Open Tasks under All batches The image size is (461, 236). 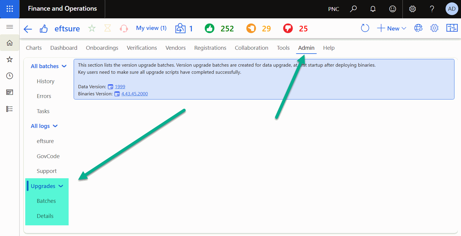click(x=43, y=111)
